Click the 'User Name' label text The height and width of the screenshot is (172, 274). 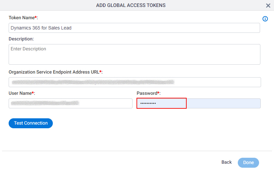[x=20, y=93]
